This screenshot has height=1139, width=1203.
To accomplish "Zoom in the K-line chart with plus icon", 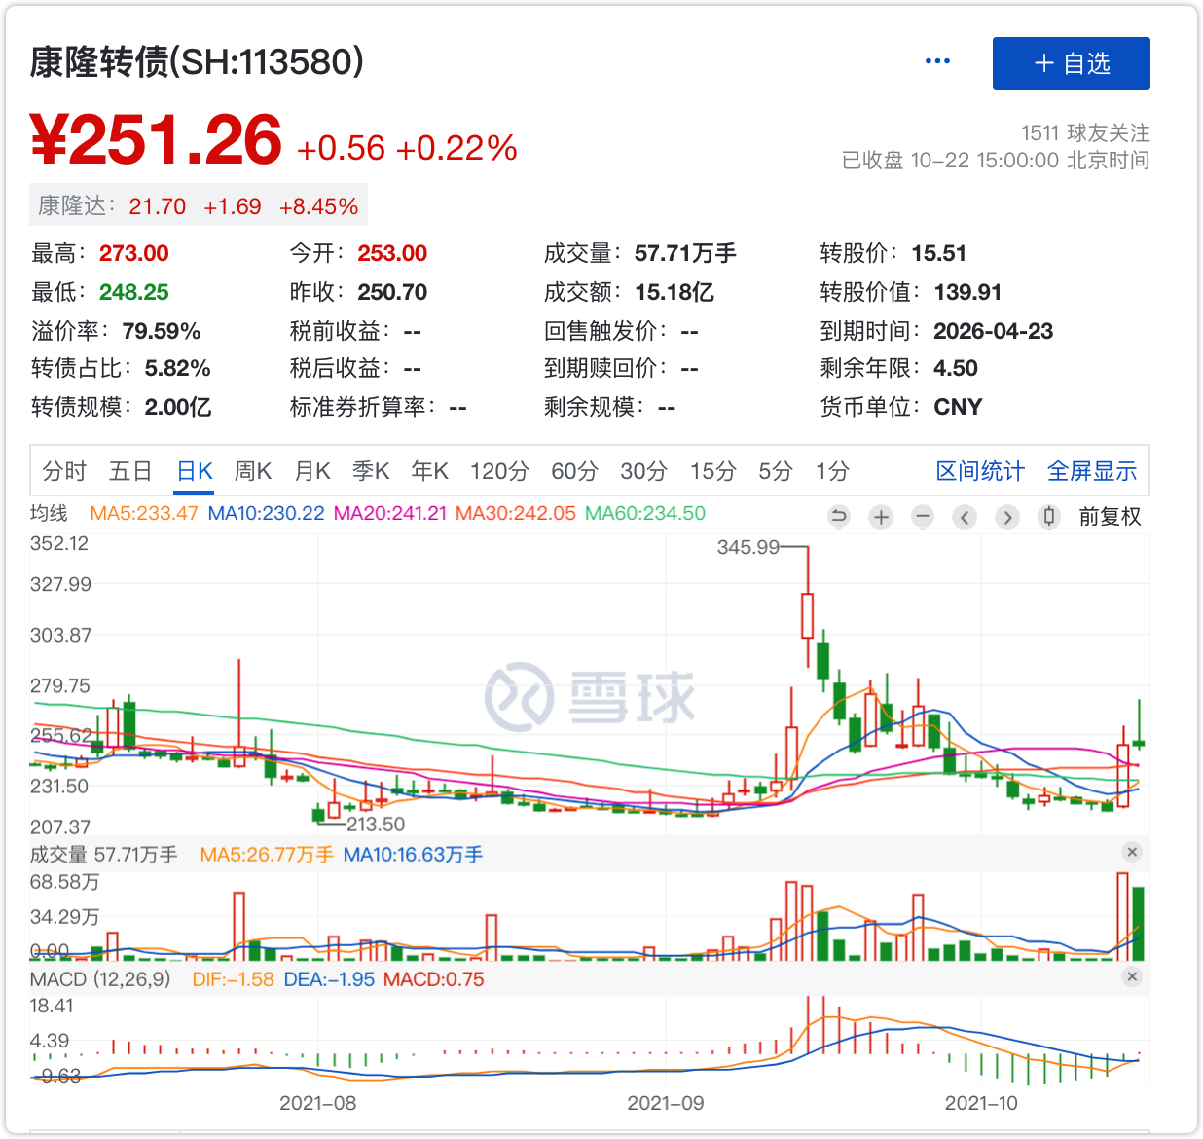I will click(881, 517).
